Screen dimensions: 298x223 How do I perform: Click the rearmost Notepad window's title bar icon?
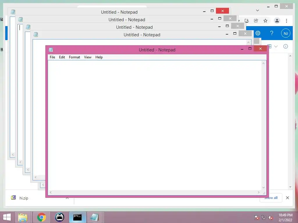click(13, 12)
